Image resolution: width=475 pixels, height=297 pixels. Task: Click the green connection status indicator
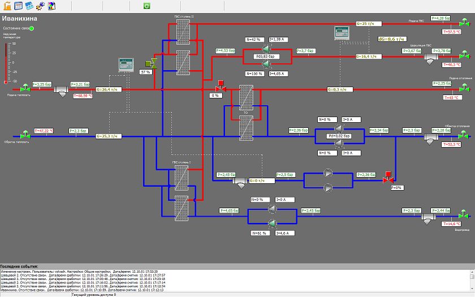coord(32,28)
